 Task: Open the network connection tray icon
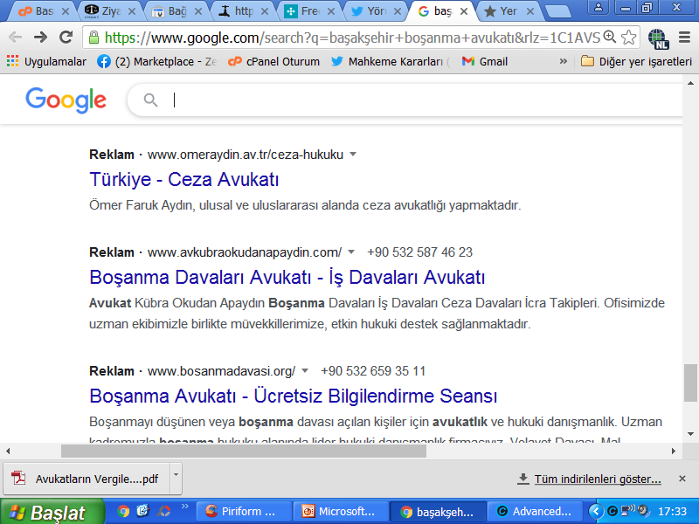coord(628,511)
